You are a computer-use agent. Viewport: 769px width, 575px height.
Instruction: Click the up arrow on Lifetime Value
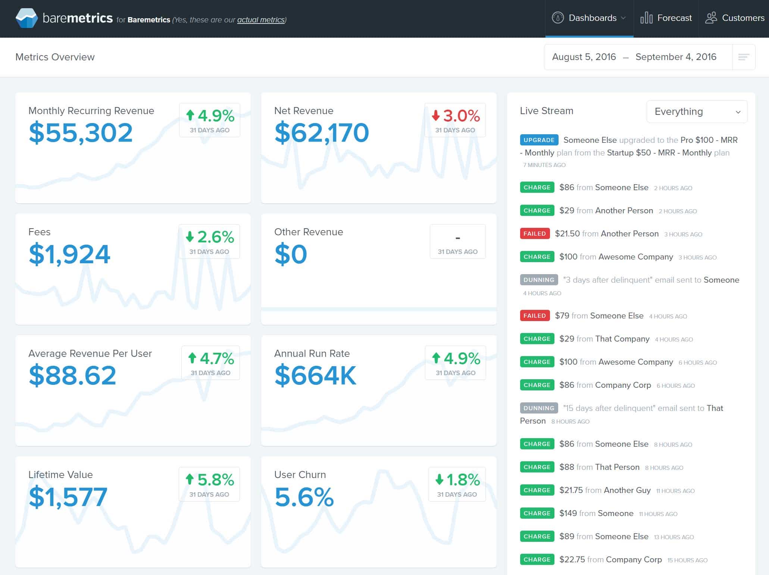[x=190, y=479]
